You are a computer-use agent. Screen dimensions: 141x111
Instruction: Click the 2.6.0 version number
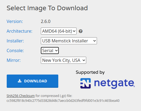point(46,21)
